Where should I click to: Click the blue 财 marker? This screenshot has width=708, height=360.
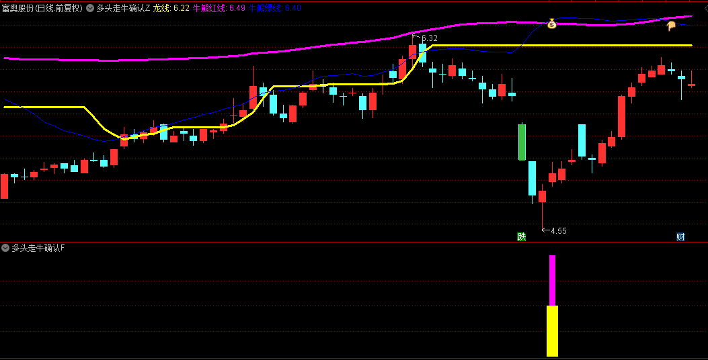click(x=680, y=237)
